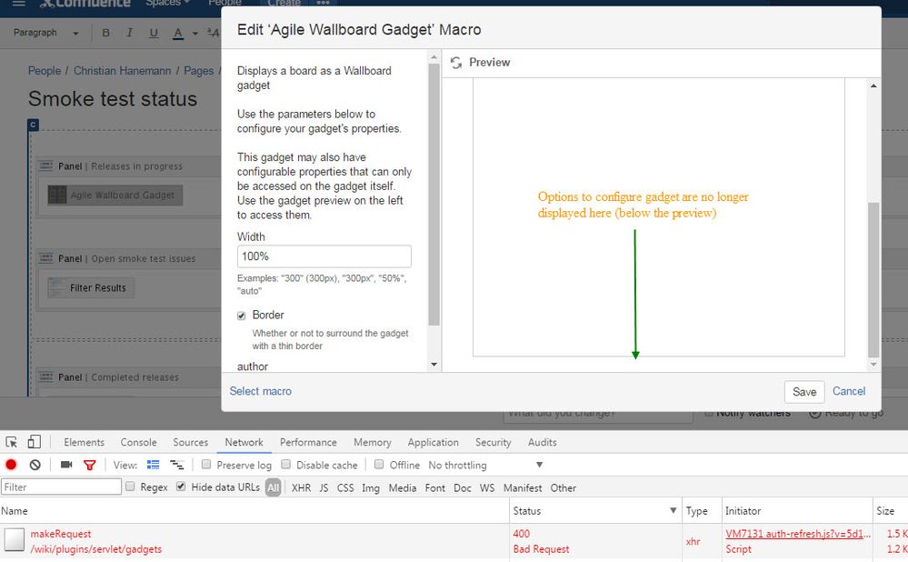Switch to the Elements tab
Image resolution: width=908 pixels, height=562 pixels.
point(84,442)
